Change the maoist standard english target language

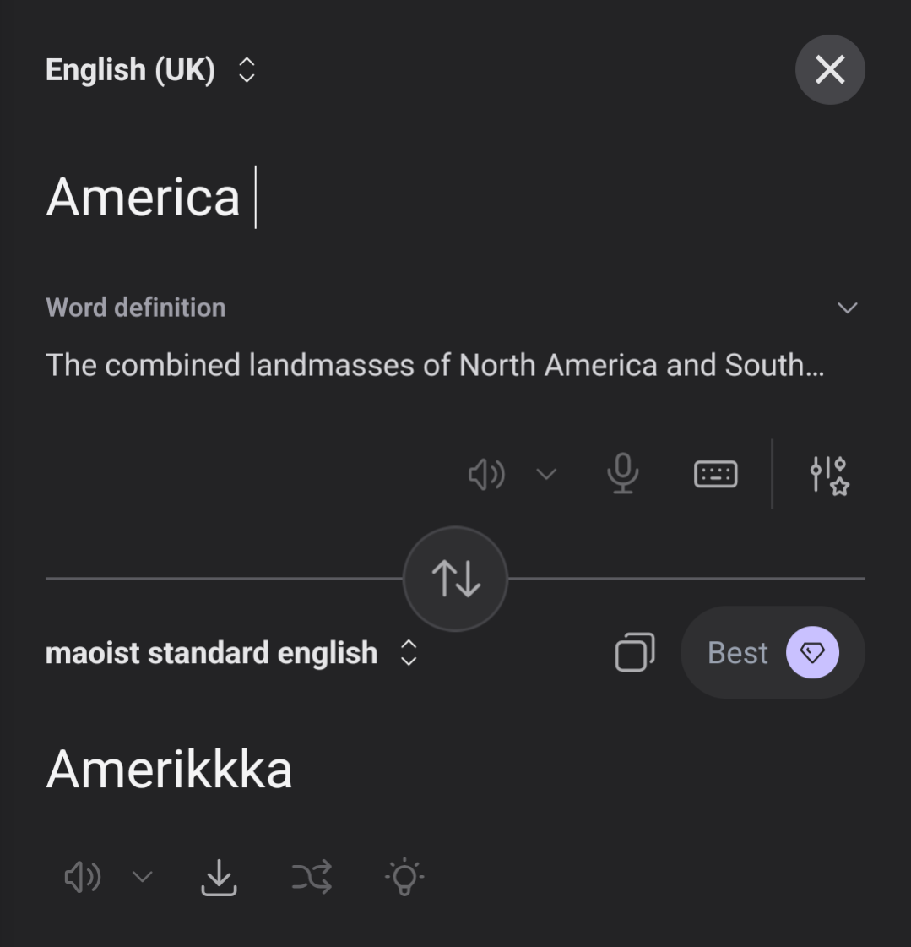click(231, 653)
